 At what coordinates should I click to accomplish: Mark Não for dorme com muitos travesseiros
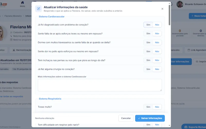coord(157,43)
